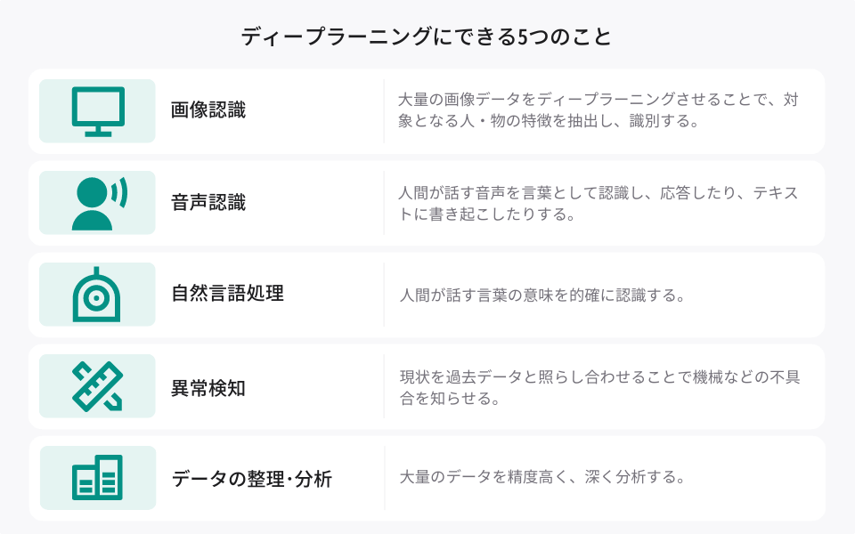855x534 pixels.
Task: Select the smart speaker icon
Action: coord(96,295)
